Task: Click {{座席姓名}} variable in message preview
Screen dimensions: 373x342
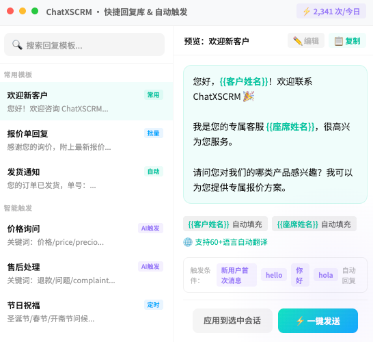Action: [x=290, y=127]
